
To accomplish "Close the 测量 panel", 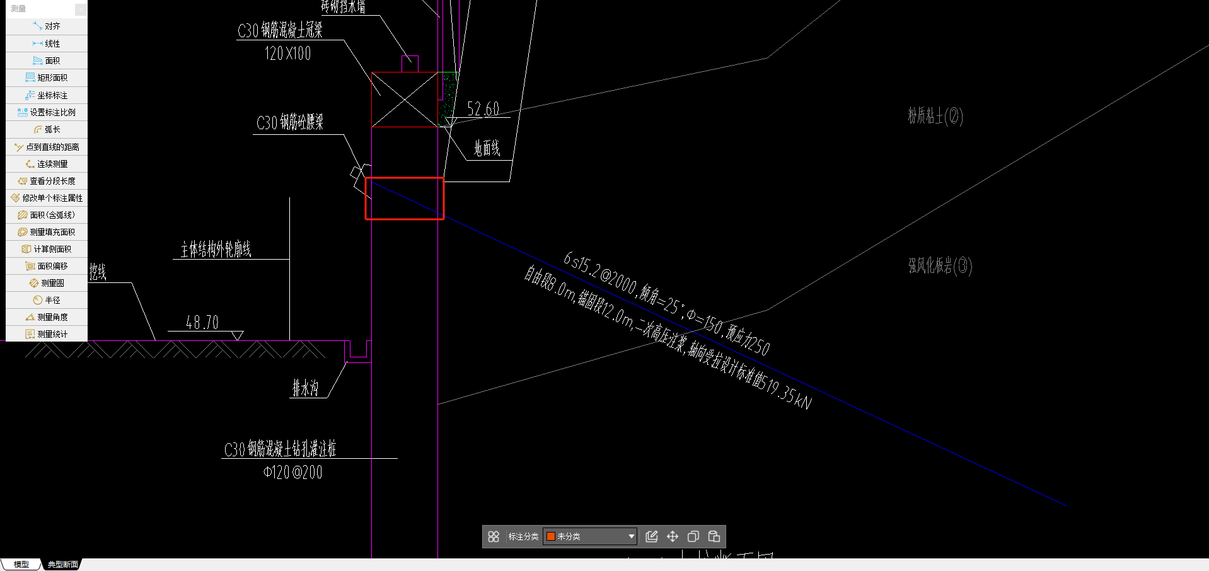I will tap(81, 9).
